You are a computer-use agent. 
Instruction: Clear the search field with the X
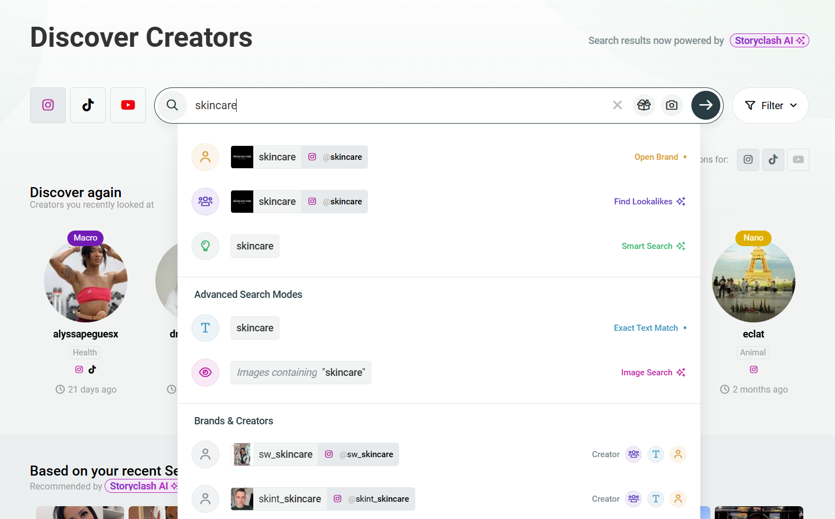click(x=617, y=105)
